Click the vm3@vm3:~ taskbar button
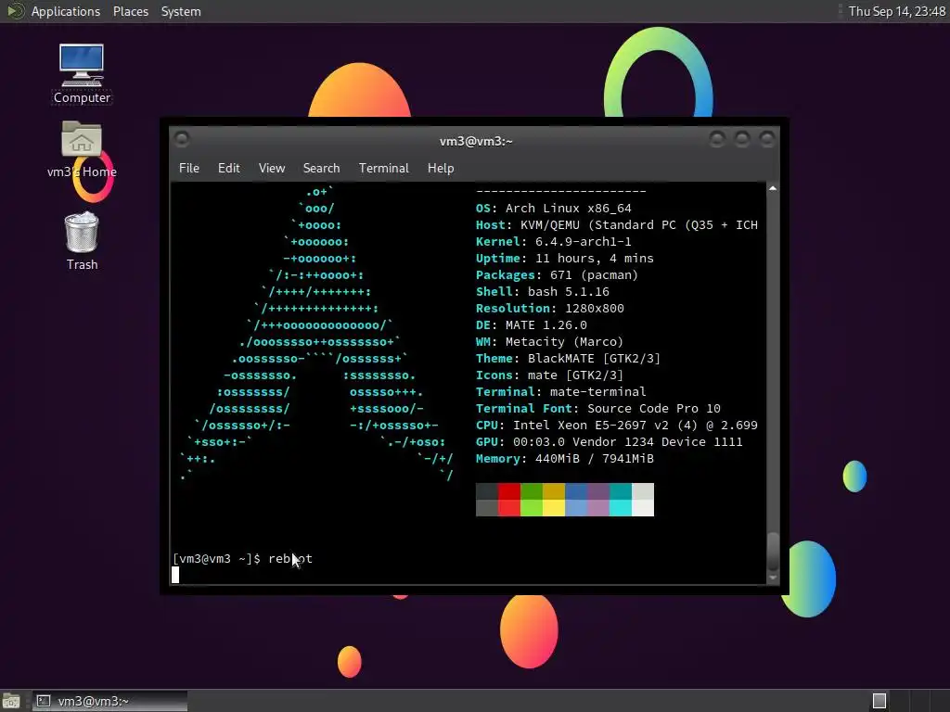The image size is (950, 712). 109,701
